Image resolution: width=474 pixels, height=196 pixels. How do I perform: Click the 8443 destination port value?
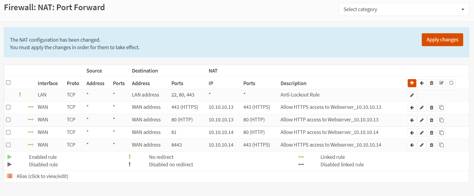(177, 145)
